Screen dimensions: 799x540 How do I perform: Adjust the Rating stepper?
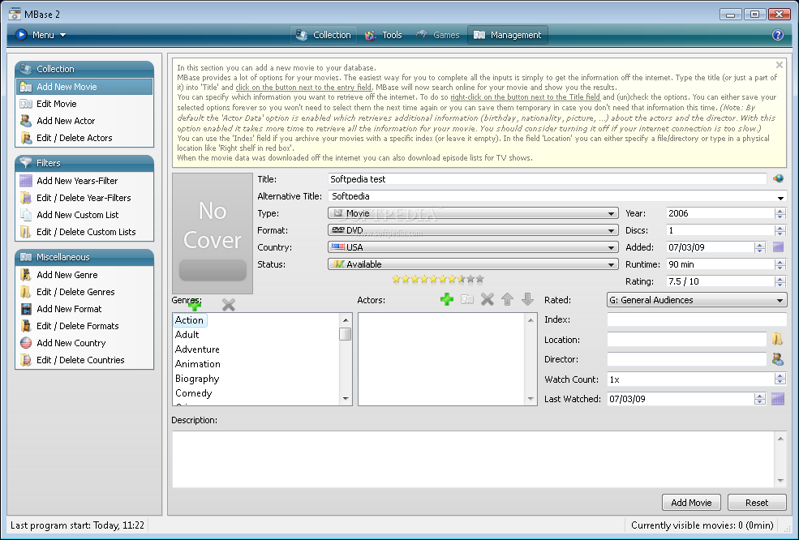point(780,281)
